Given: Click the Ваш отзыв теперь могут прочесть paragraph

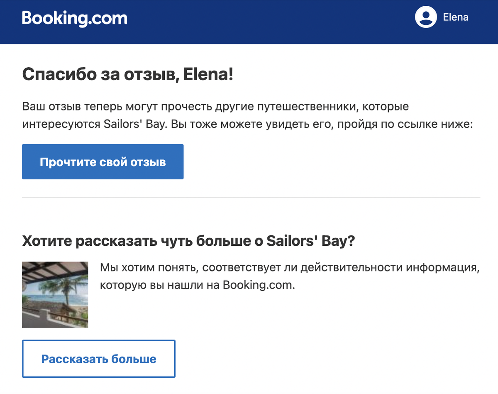Looking at the screenshot, I should (247, 115).
